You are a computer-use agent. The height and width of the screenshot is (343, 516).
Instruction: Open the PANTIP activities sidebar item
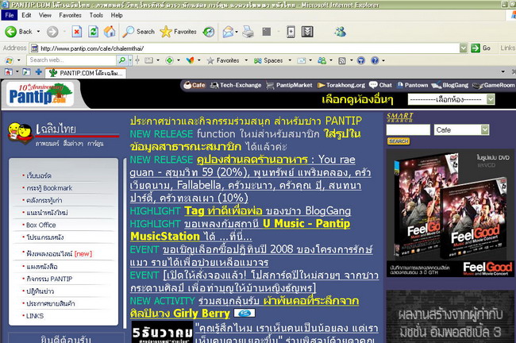pyautogui.click(x=49, y=279)
